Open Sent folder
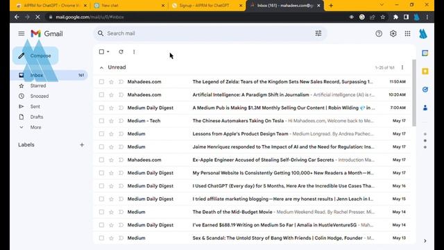The height and width of the screenshot is (250, 444). 35,106
